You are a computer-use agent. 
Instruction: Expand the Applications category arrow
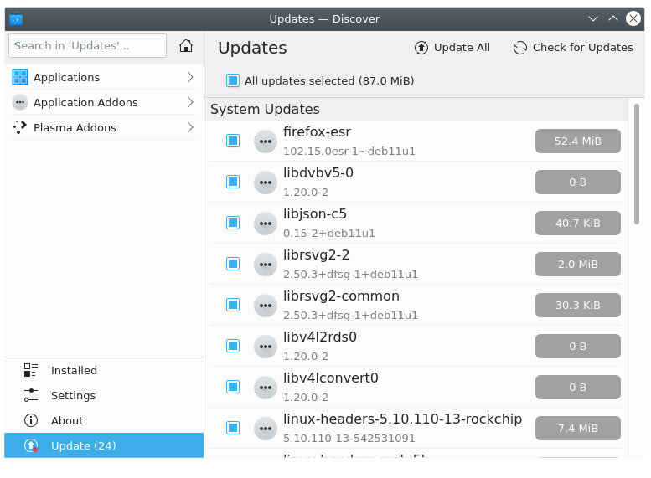[190, 77]
